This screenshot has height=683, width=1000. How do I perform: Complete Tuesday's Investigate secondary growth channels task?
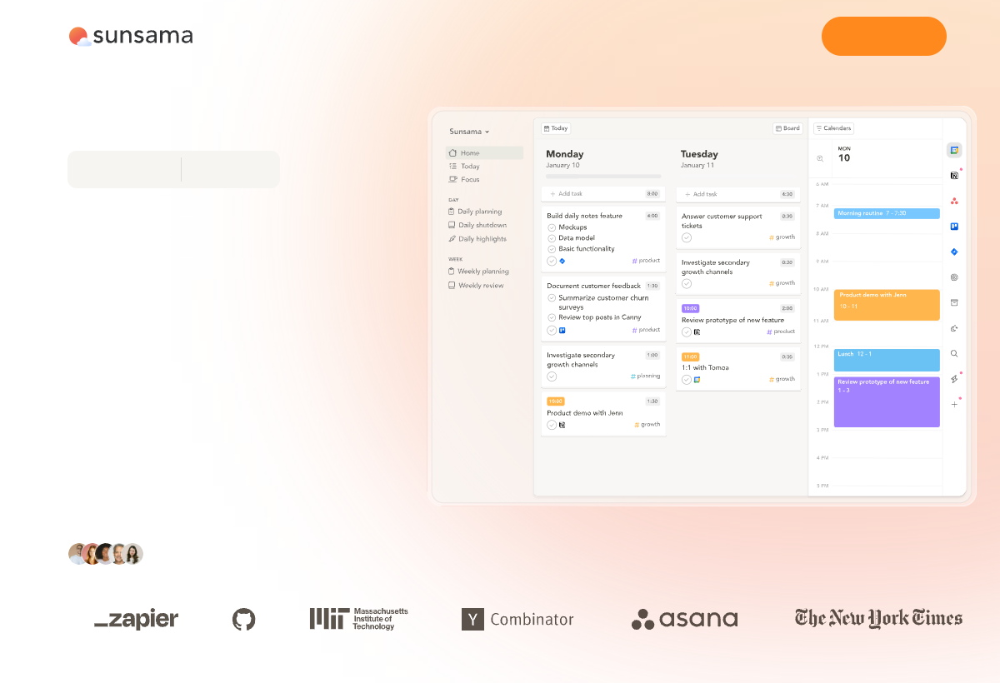(x=687, y=283)
